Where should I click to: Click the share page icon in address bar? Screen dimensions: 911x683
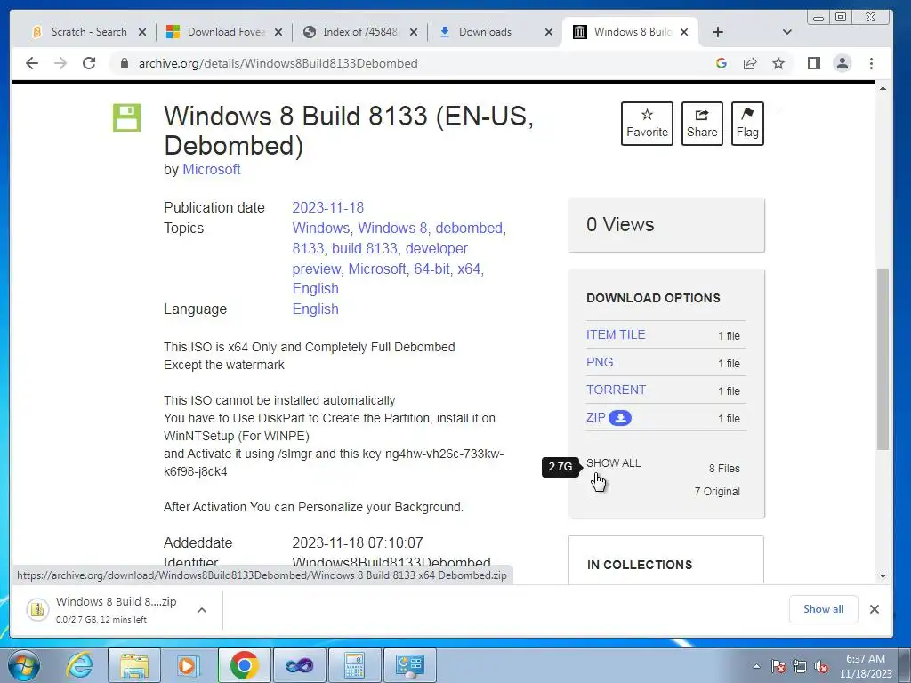(750, 63)
